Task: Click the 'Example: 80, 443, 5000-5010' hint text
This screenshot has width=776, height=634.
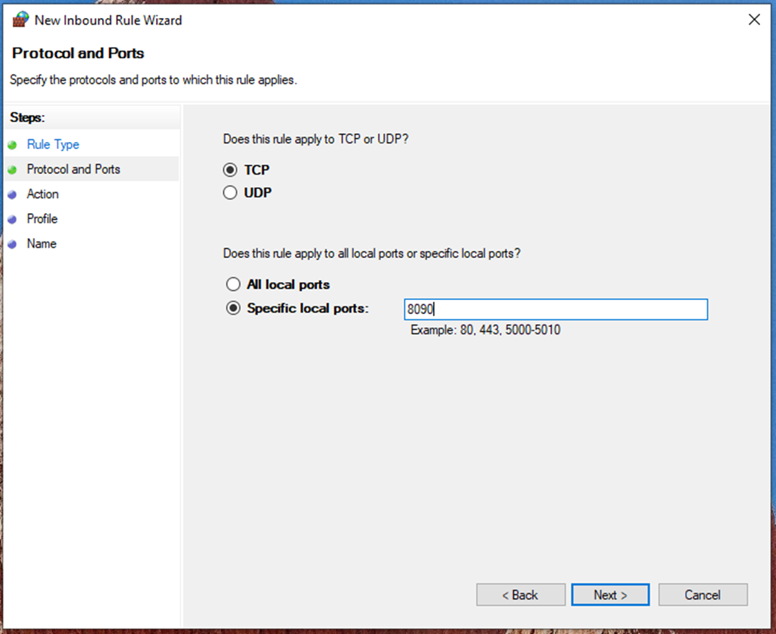Action: coord(486,330)
